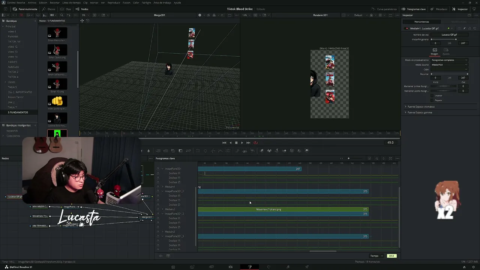
Task: Open the Archivo menu
Action: click(x=32, y=3)
